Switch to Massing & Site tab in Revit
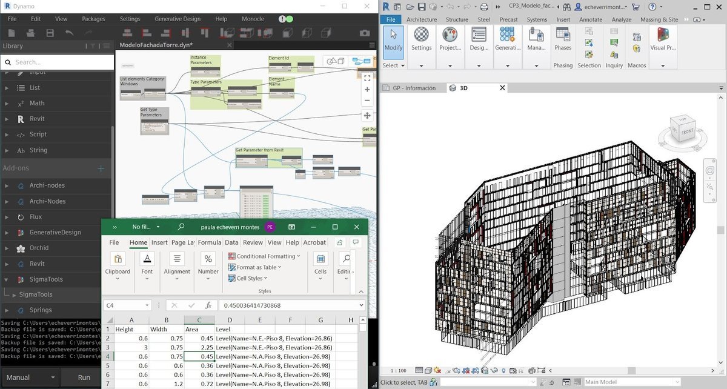Screen dimensions: 727x389 coord(659,19)
